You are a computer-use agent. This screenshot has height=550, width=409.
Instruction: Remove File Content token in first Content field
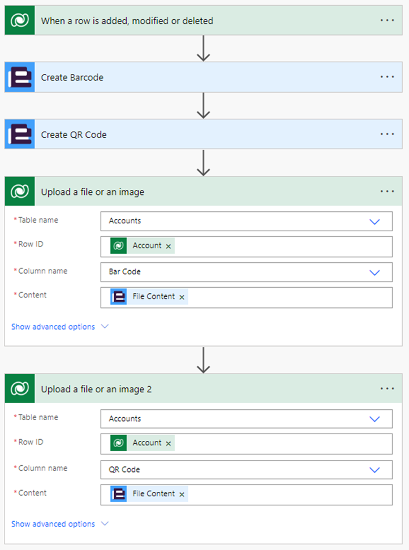click(x=182, y=297)
